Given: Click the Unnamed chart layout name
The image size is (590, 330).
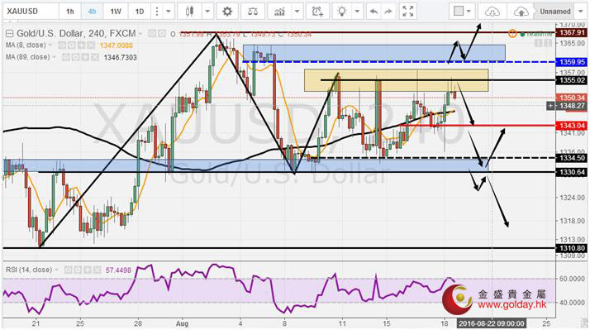Looking at the screenshot, I should (x=555, y=12).
